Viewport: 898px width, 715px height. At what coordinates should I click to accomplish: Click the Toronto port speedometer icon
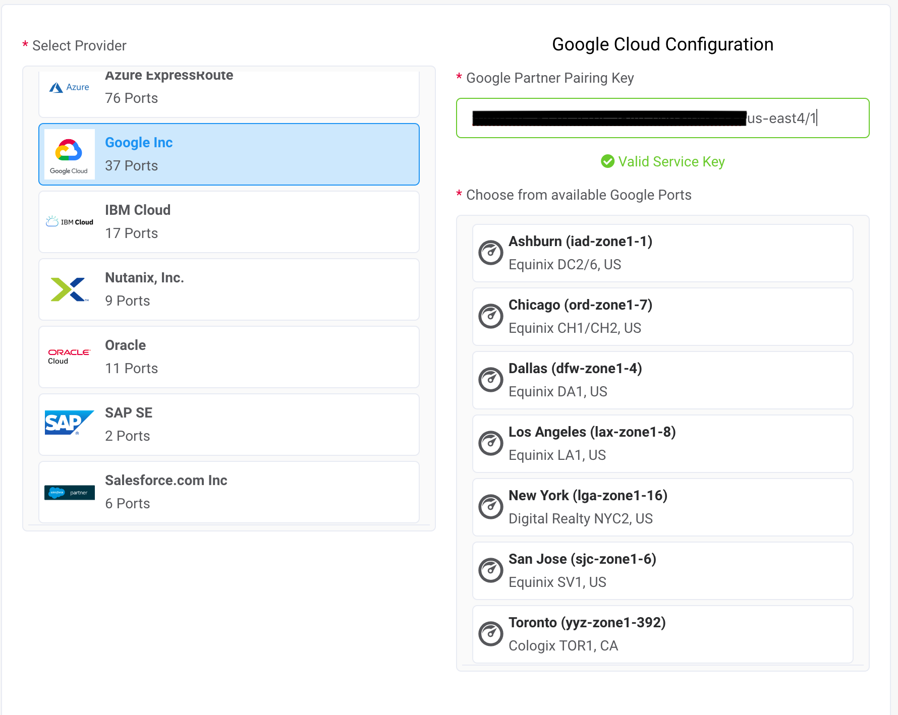pyautogui.click(x=490, y=634)
